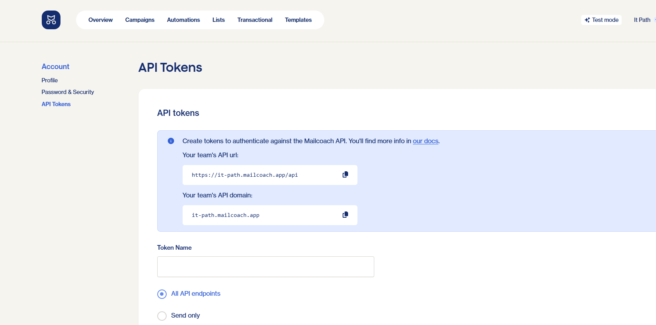Open the Overview tab
This screenshot has height=325, width=656.
(100, 20)
